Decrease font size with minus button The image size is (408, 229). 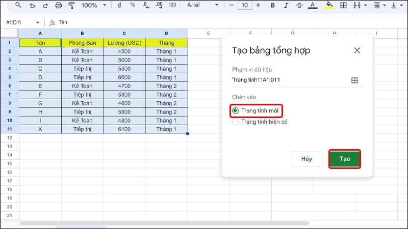point(231,5)
